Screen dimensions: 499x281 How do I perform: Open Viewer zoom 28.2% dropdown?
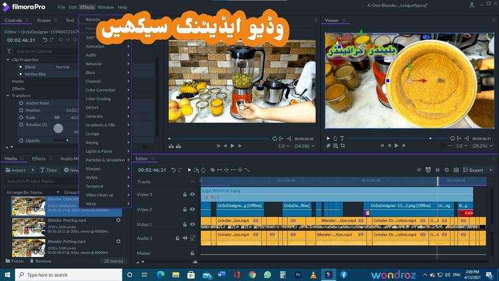tap(482, 146)
